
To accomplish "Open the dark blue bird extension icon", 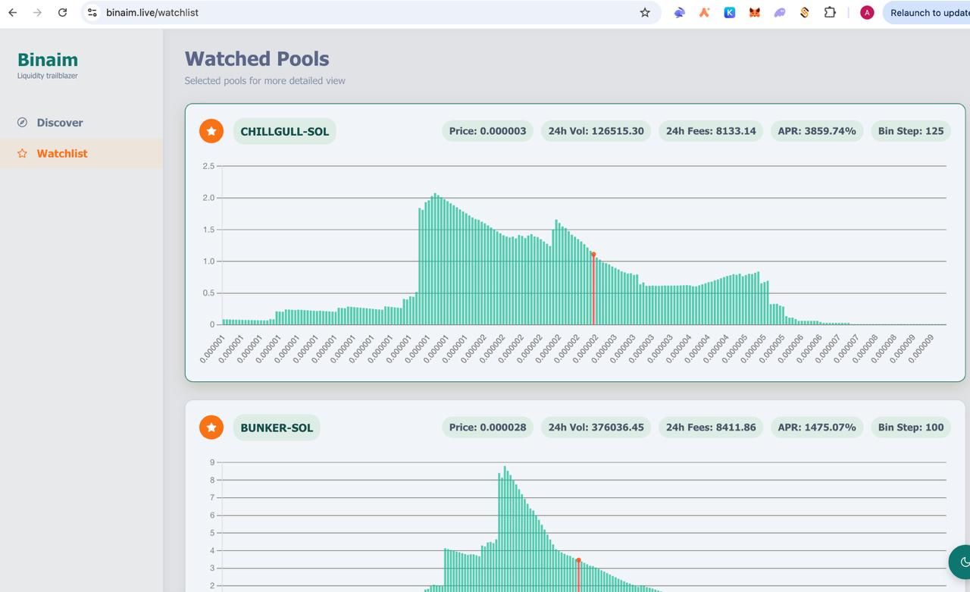I will coord(679,13).
